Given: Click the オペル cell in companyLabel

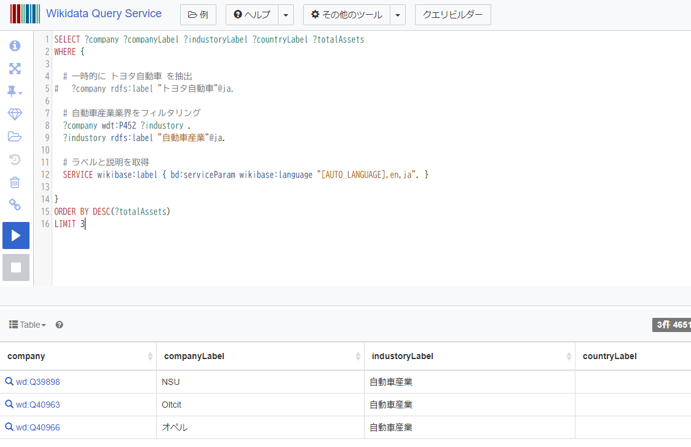Looking at the screenshot, I should point(261,427).
